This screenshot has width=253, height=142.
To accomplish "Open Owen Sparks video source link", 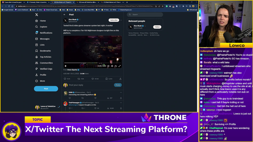I will tap(72, 70).
